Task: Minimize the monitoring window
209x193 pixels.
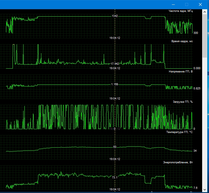Action: click(x=173, y=4)
